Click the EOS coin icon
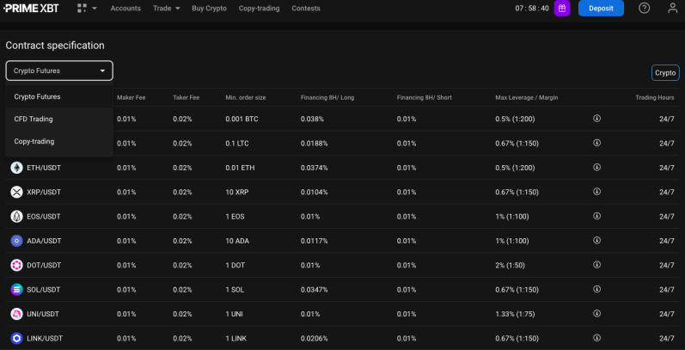 tap(16, 217)
